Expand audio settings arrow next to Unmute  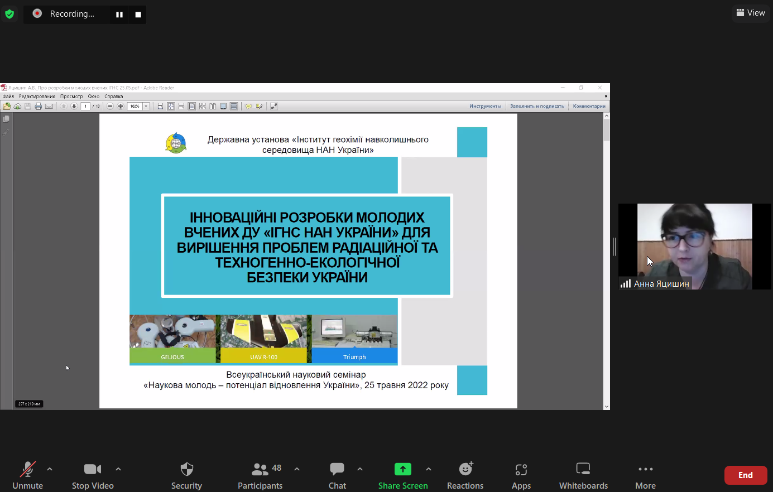(x=50, y=469)
